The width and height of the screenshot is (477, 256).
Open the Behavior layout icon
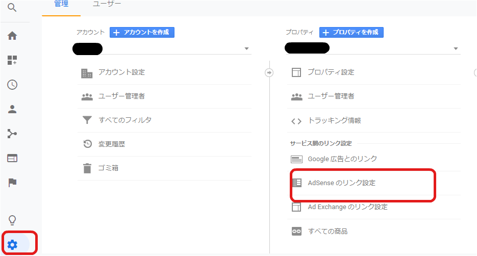(x=12, y=158)
